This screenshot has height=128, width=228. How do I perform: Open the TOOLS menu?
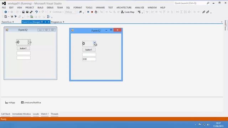(89, 7)
